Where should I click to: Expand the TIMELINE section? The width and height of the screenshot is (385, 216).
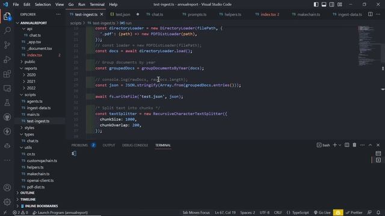point(28,199)
